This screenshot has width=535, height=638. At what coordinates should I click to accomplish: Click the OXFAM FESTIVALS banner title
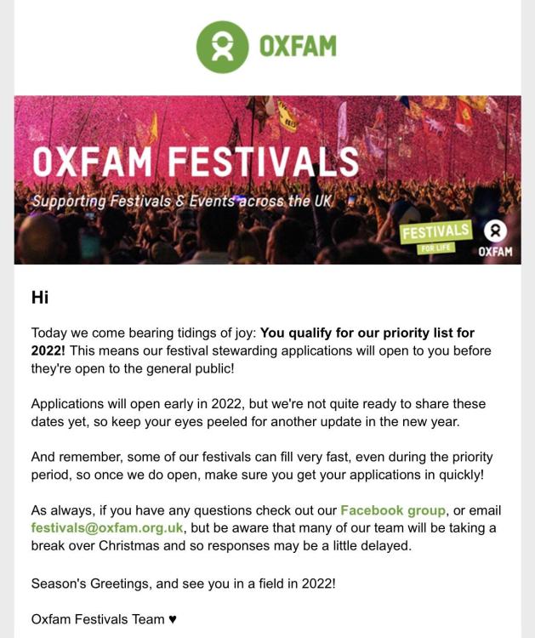pyautogui.click(x=196, y=162)
